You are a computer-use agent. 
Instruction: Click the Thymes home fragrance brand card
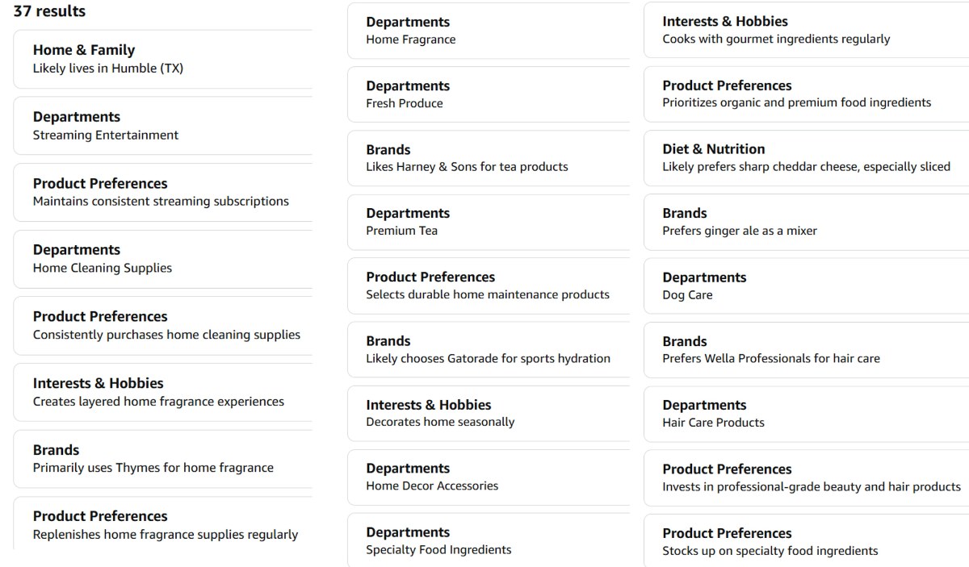point(163,458)
